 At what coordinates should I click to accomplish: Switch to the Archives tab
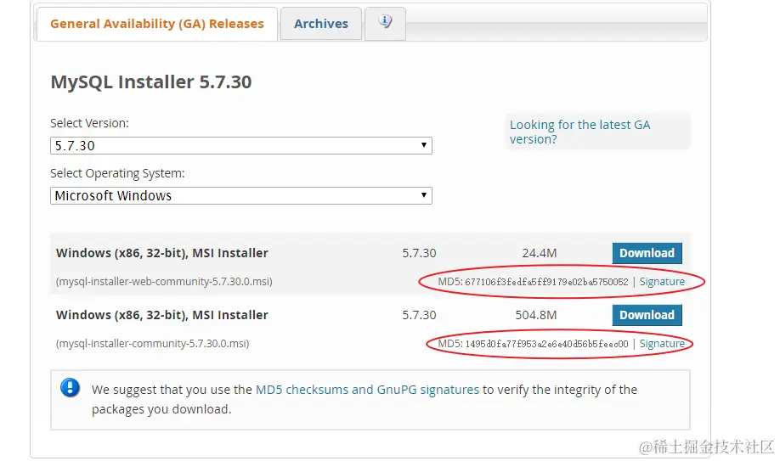click(321, 24)
